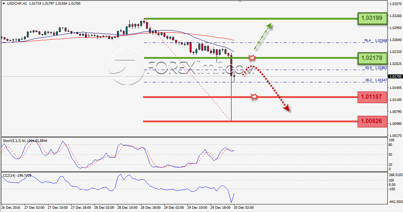Image resolution: width=403 pixels, height=212 pixels.
Task: Select the CCI(14) -199.7105 indicator label
Action: [x=17, y=176]
